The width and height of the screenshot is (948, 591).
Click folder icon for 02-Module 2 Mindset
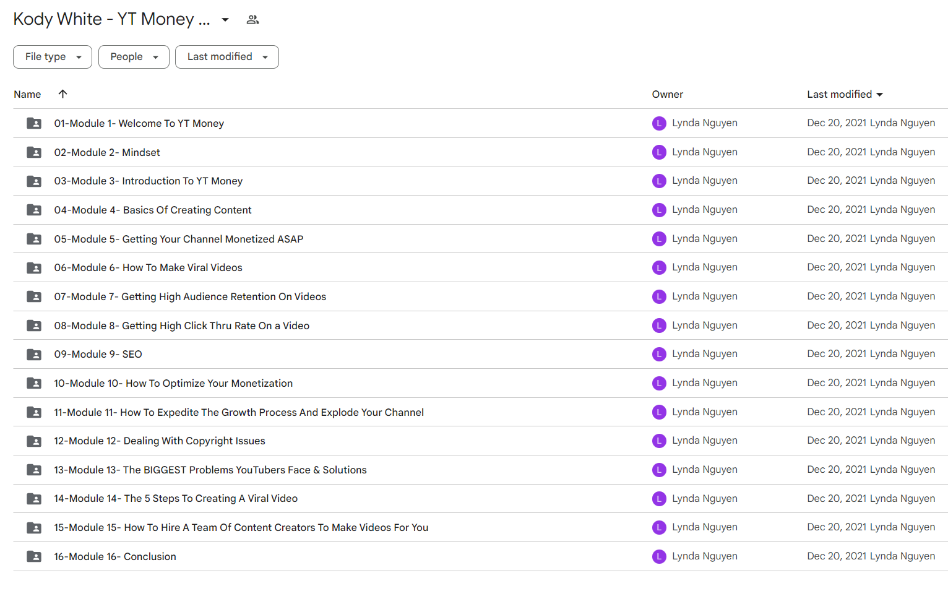(x=34, y=152)
